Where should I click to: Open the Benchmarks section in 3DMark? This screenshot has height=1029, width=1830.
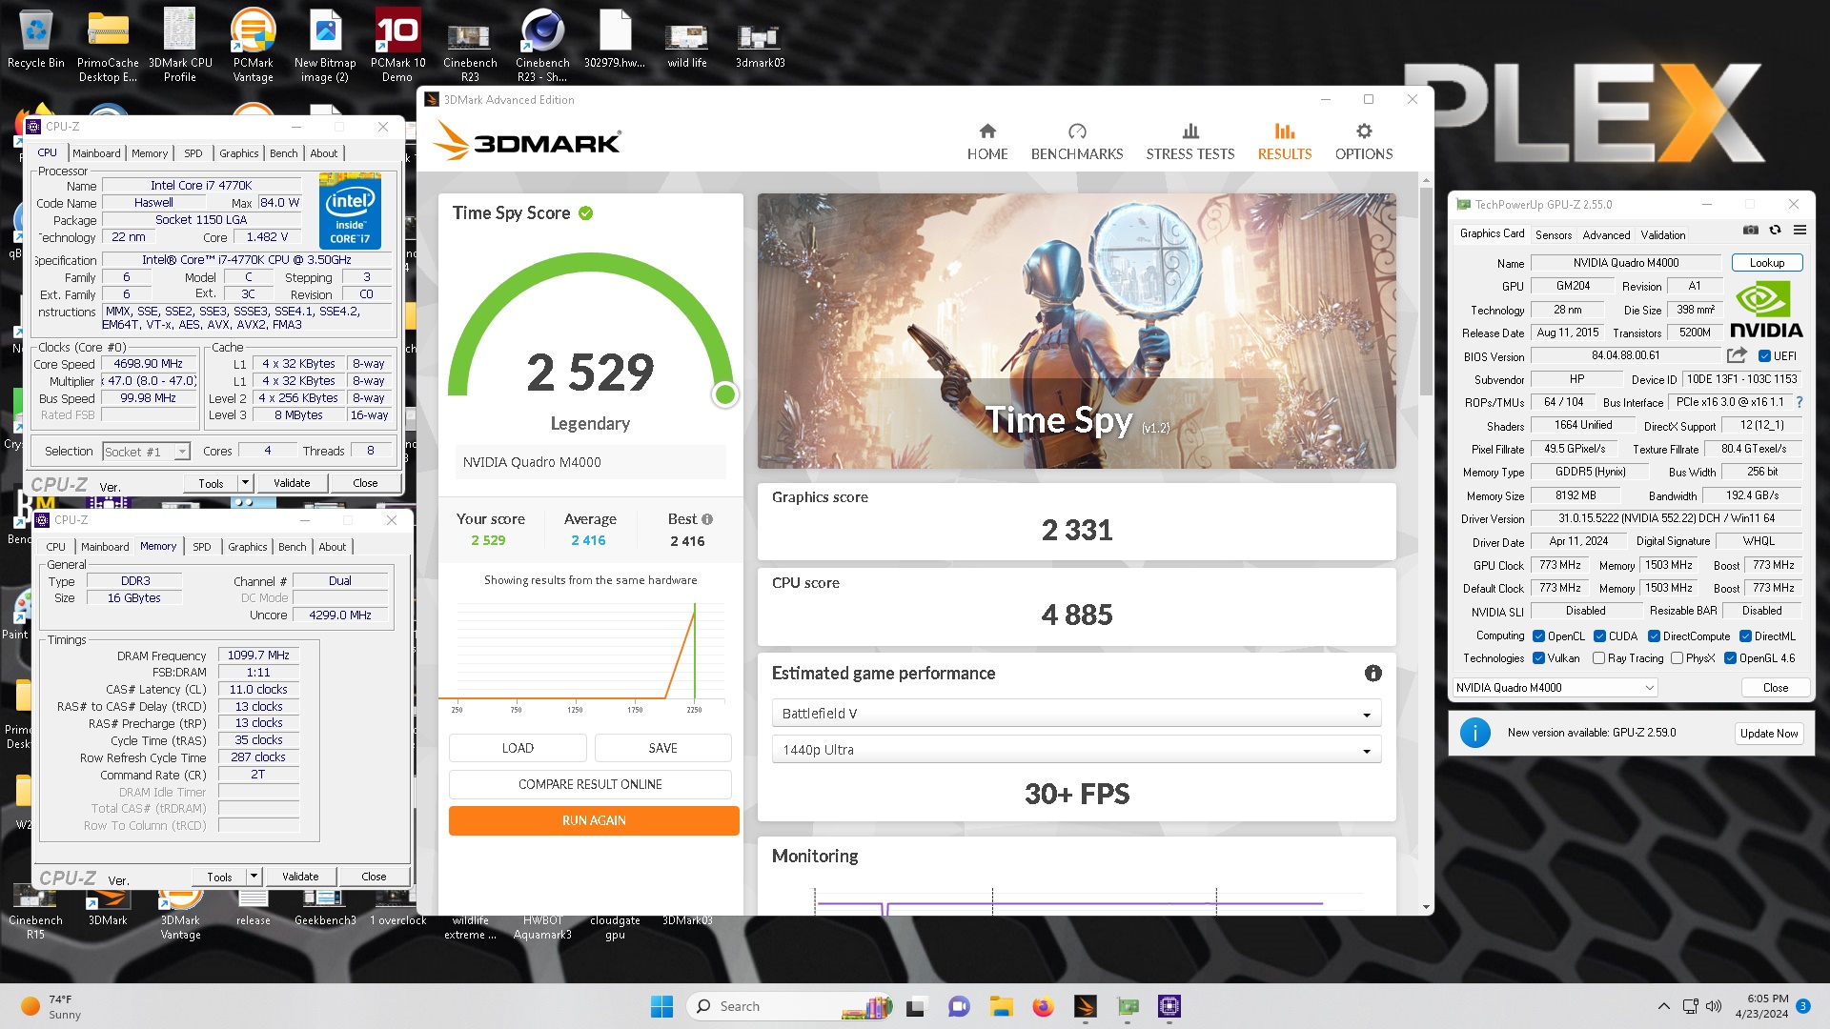tap(1077, 142)
